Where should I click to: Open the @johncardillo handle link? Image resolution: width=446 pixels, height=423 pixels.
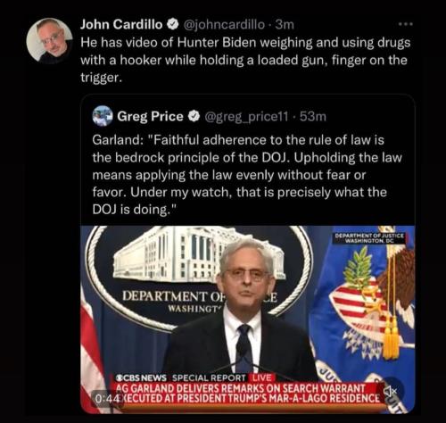[225, 24]
